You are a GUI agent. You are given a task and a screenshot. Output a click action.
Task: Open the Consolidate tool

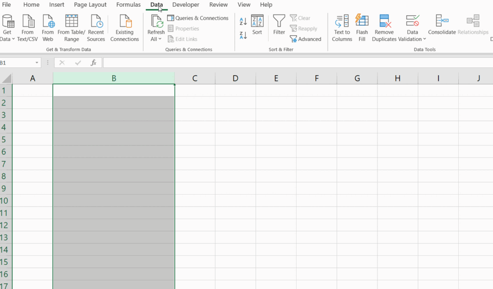tap(441, 22)
